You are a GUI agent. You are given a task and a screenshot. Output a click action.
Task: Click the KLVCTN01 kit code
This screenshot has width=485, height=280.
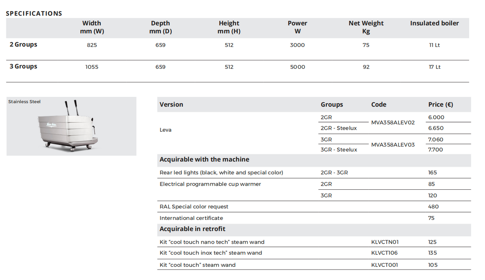pos(385,242)
